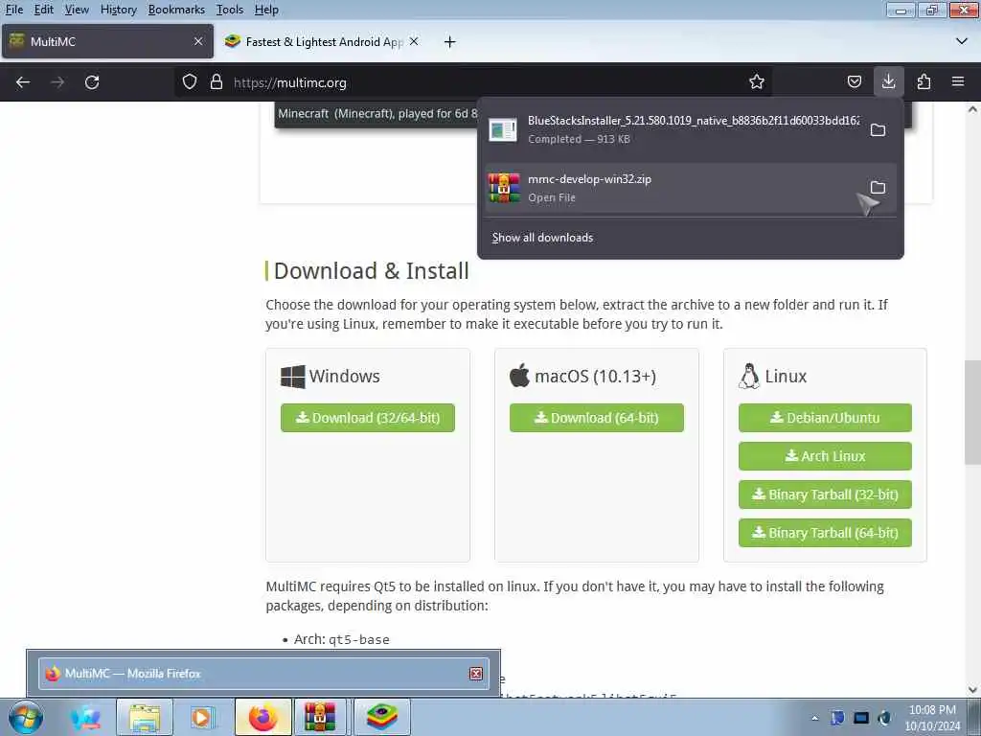Open the Help menu
Viewport: 981px width, 736px height.
pyautogui.click(x=266, y=10)
